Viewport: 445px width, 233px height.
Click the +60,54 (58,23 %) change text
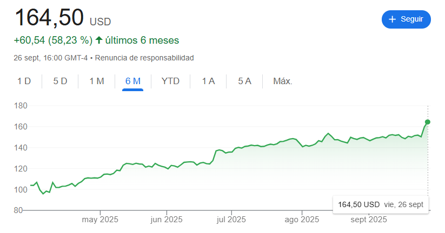pyautogui.click(x=53, y=40)
